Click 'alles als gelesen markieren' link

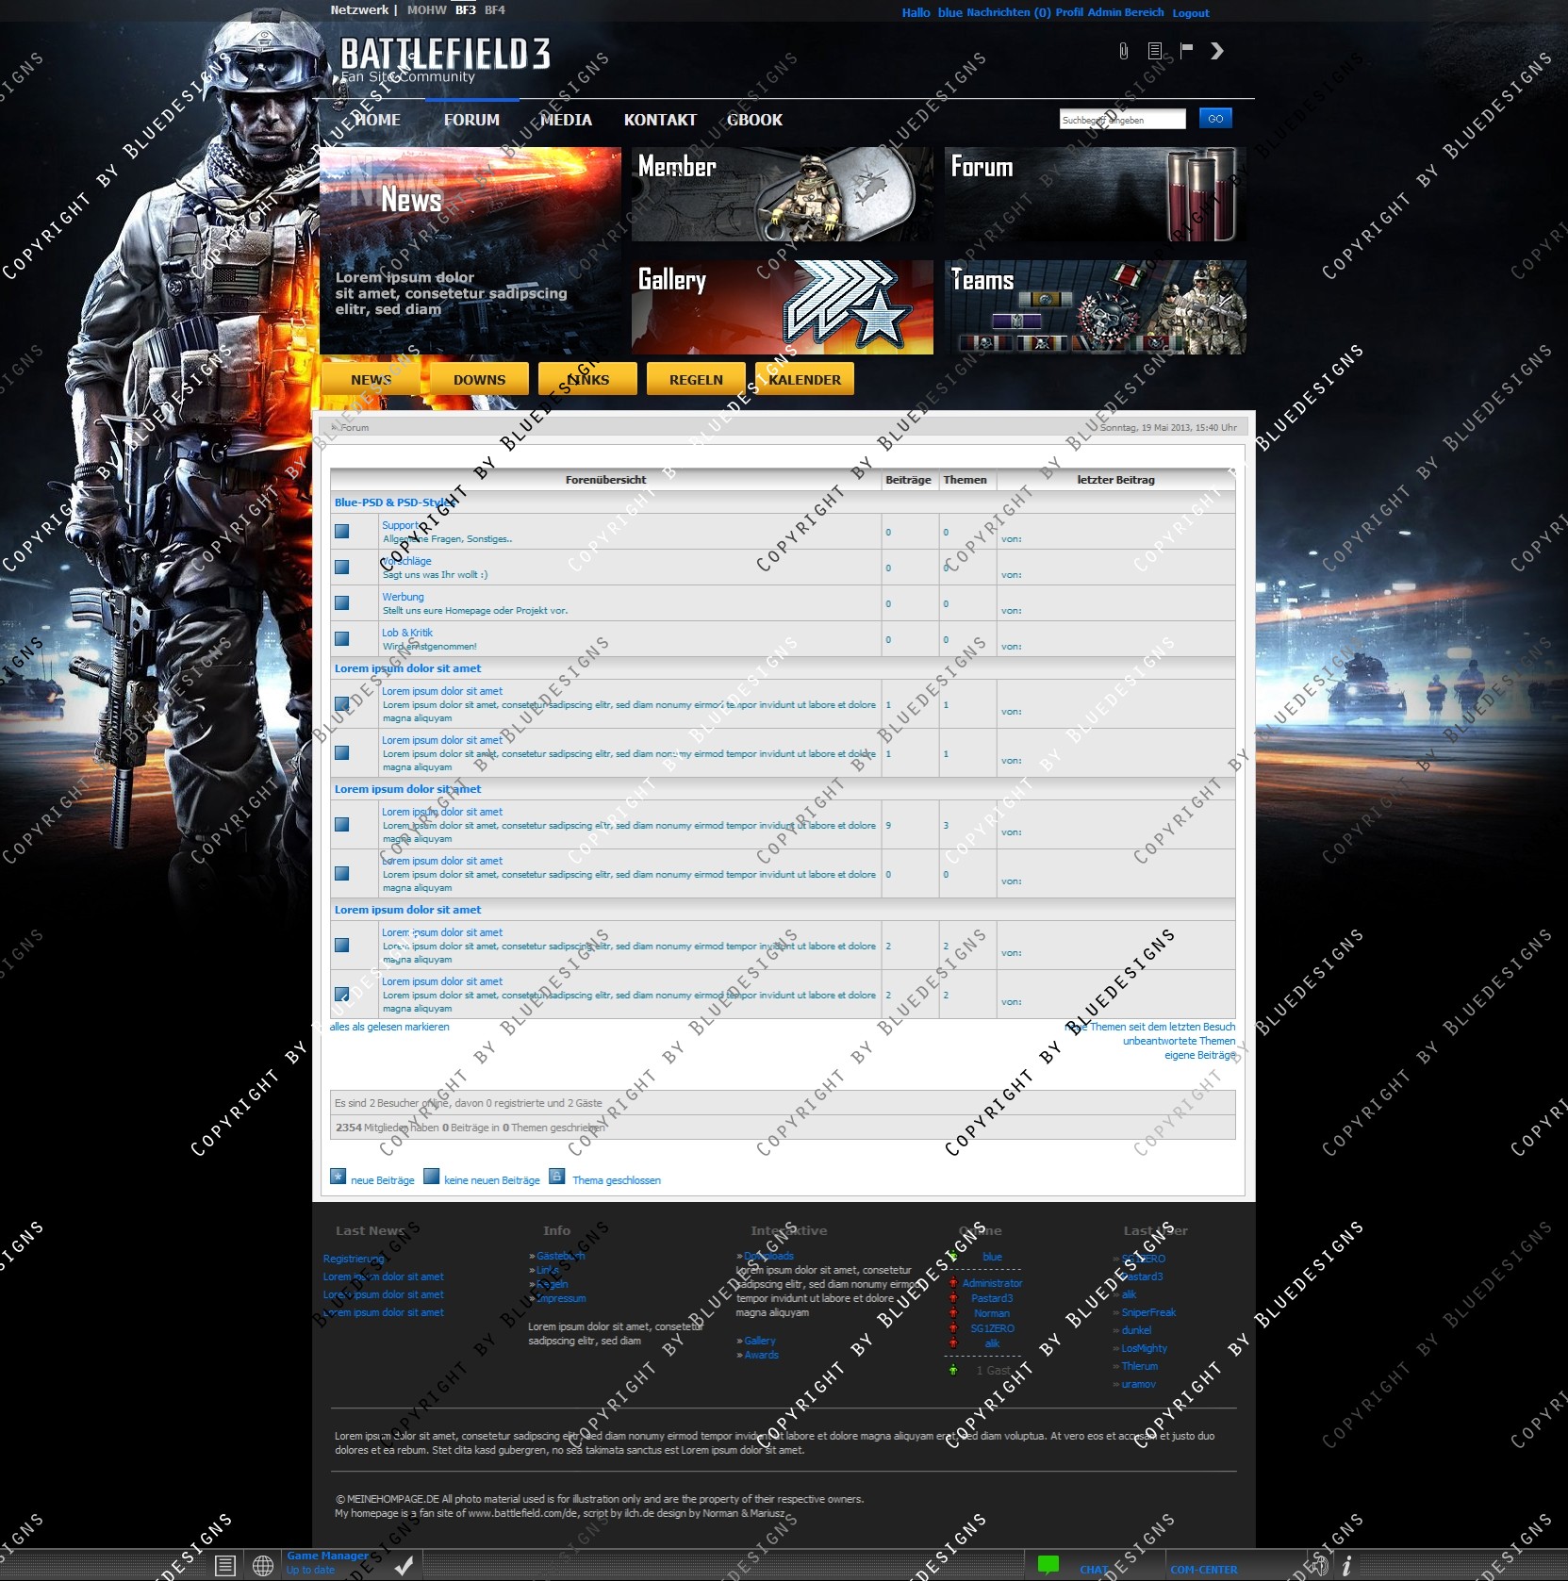click(389, 1027)
